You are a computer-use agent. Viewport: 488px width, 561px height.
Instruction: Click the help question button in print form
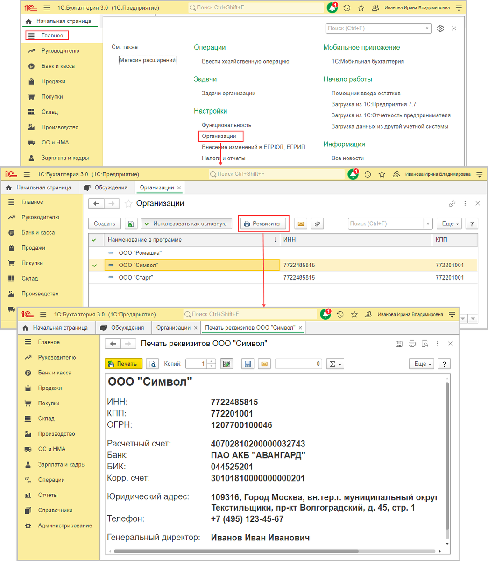pos(444,364)
